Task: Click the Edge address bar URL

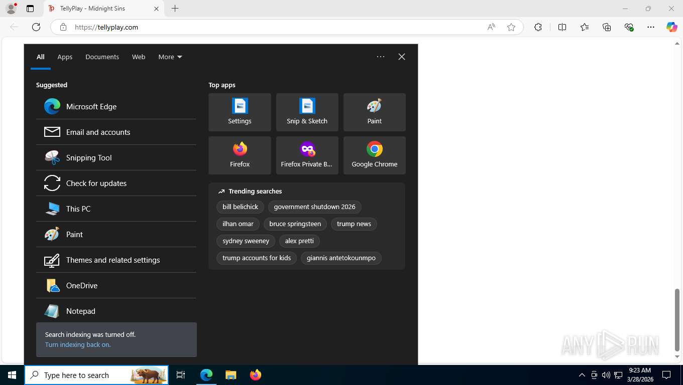Action: (x=106, y=27)
